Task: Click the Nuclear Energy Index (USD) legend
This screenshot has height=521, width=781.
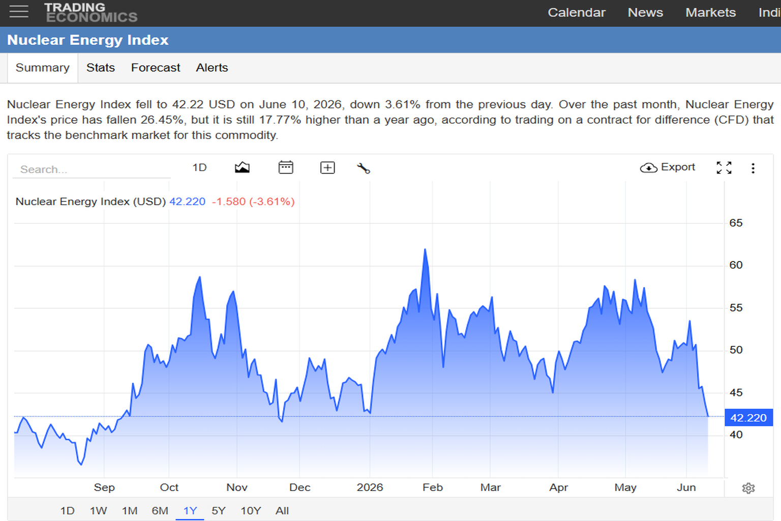Action: pyautogui.click(x=91, y=201)
